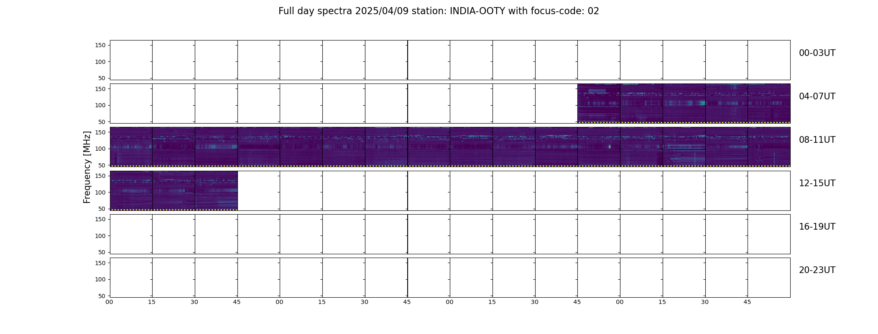Select the '00-03UT' row label
The width and height of the screenshot is (878, 334).
pos(817,53)
